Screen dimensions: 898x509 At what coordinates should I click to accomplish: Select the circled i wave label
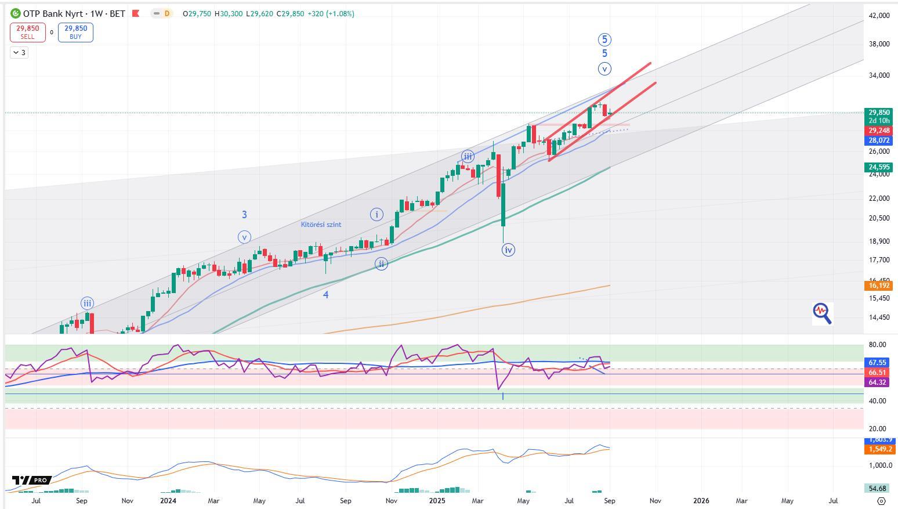pyautogui.click(x=376, y=215)
